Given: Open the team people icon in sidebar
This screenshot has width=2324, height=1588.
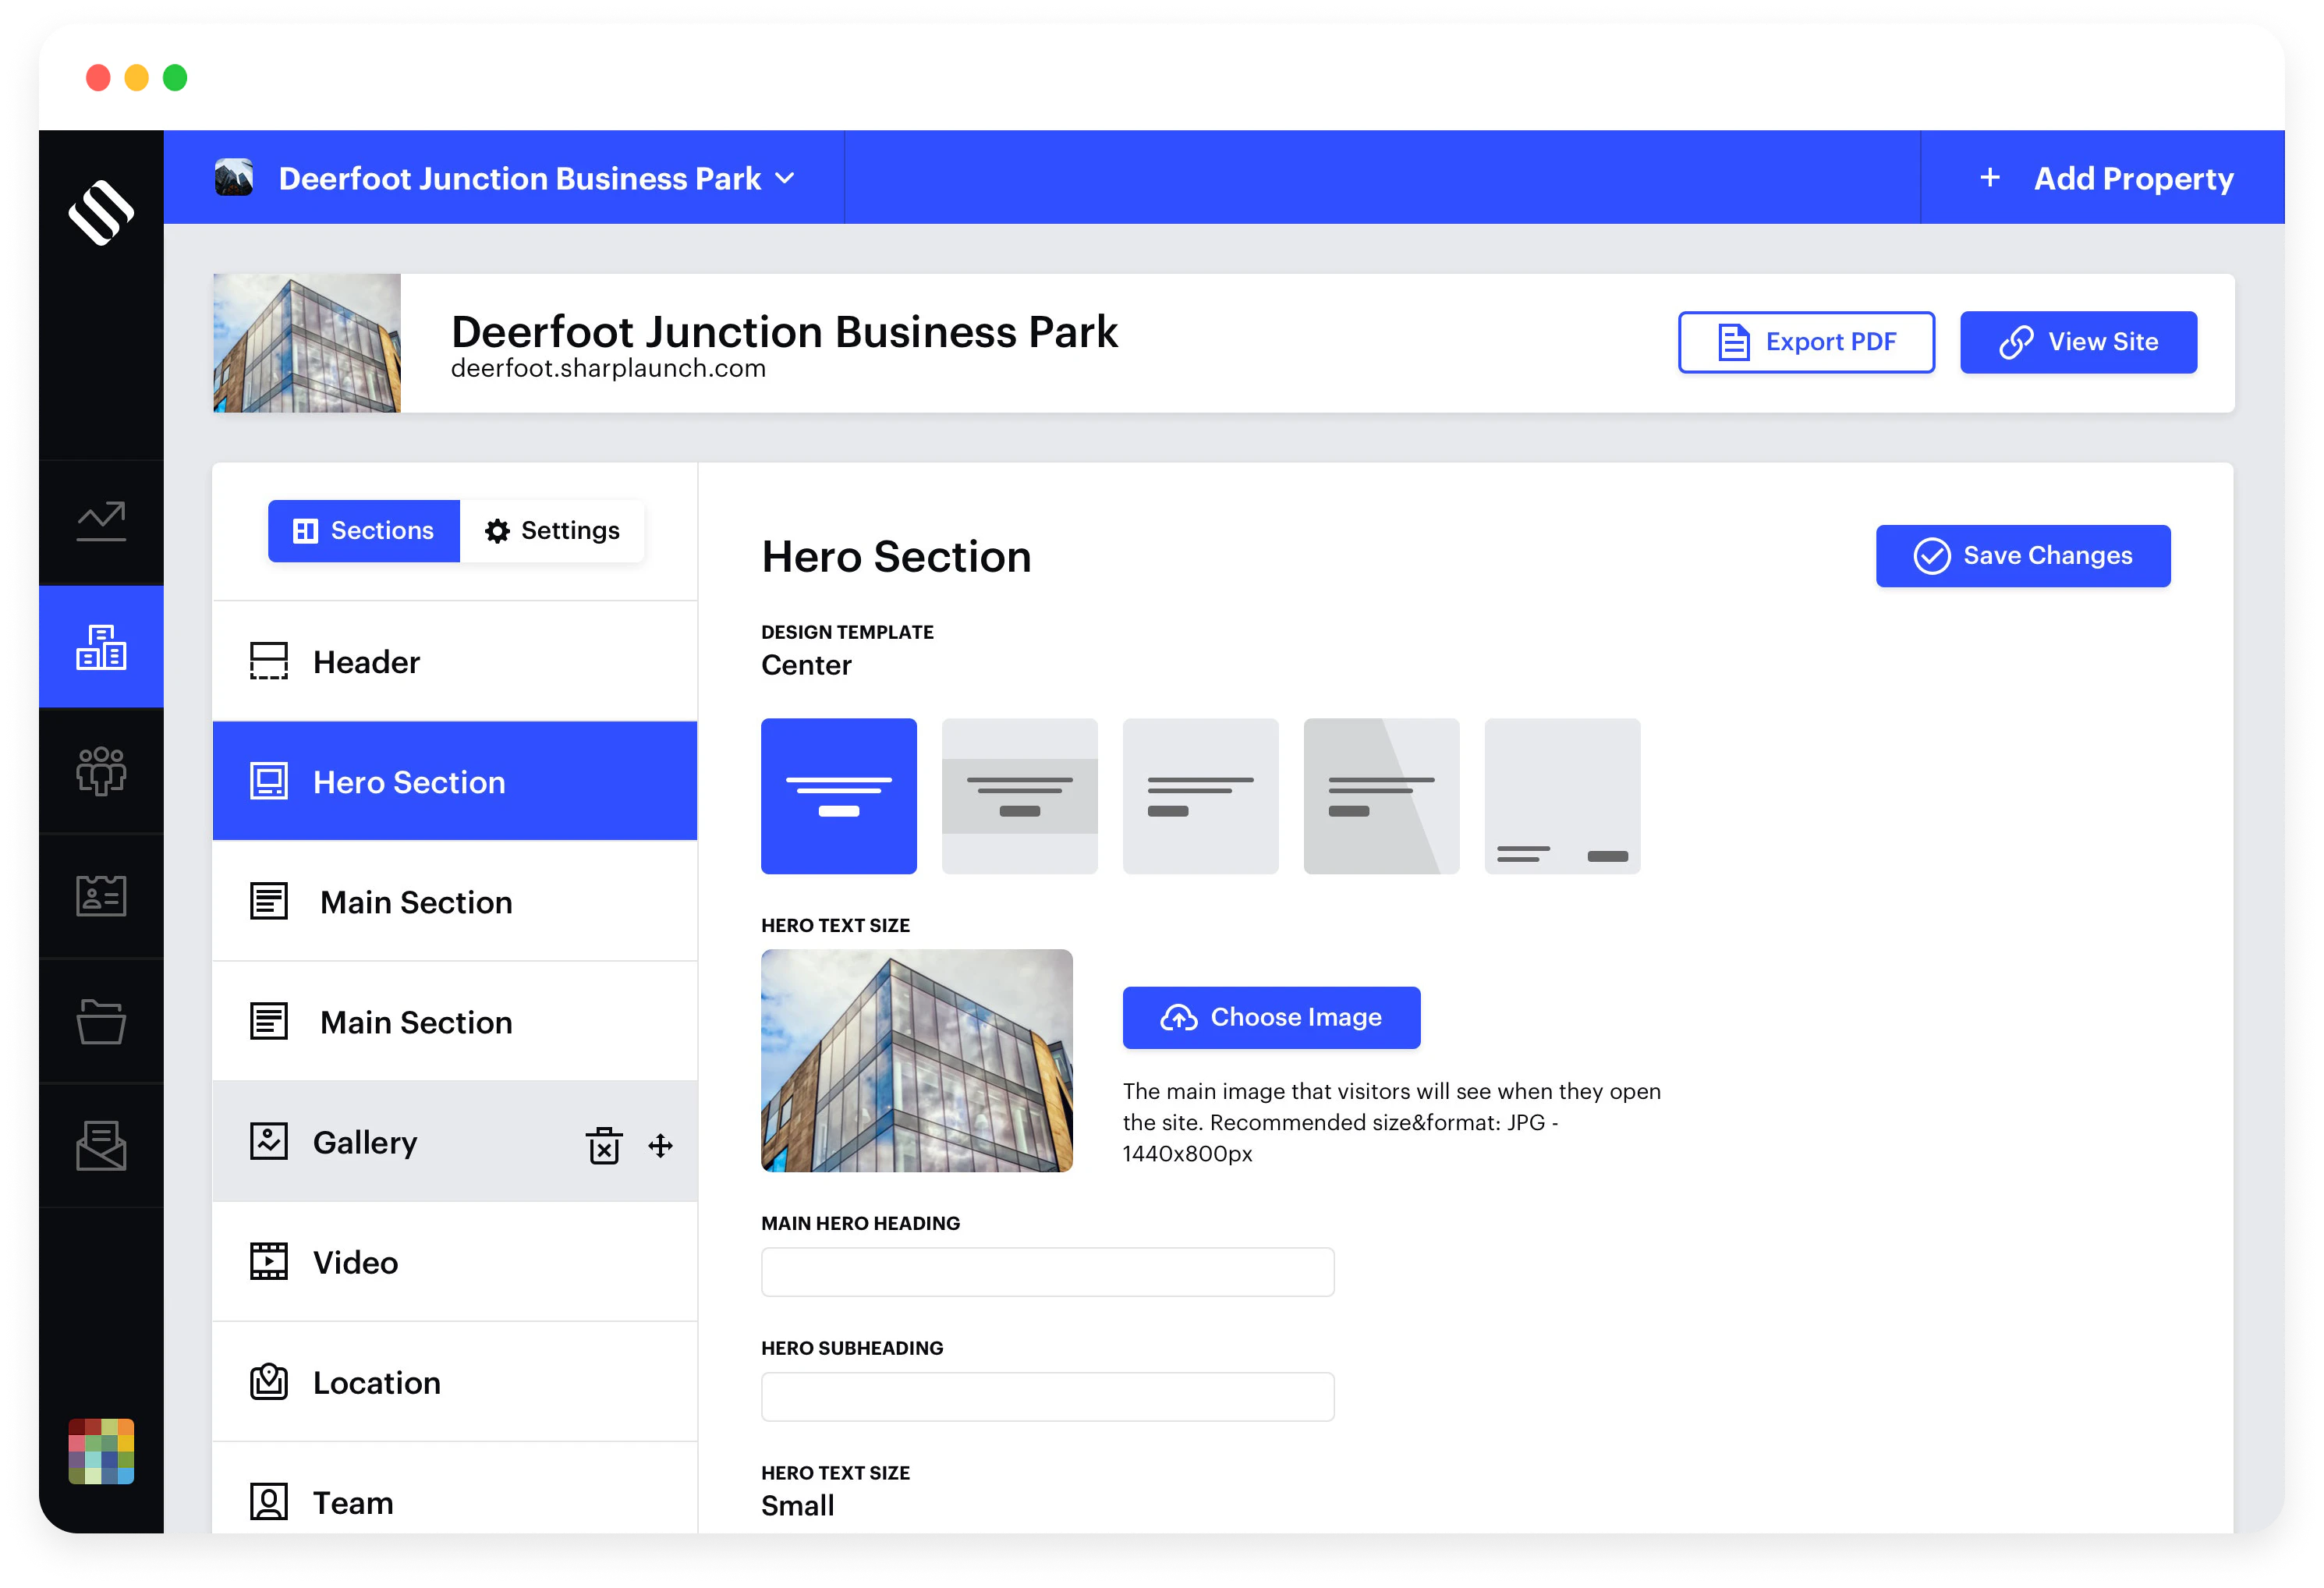Looking at the screenshot, I should point(101,771).
